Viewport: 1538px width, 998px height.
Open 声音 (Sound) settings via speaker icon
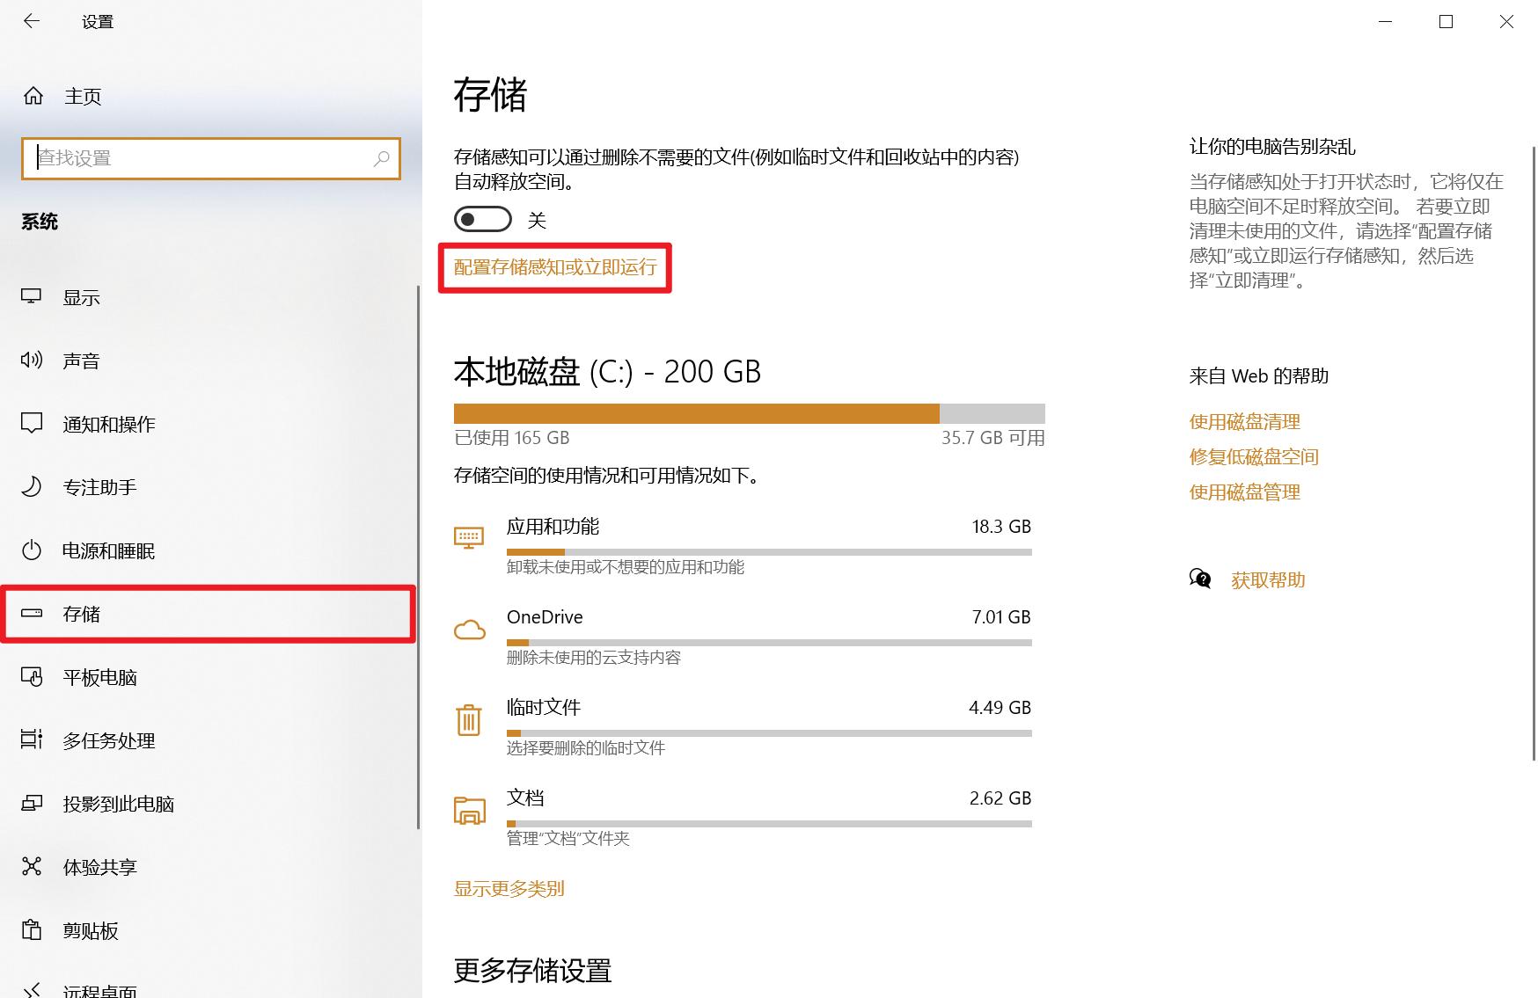click(32, 361)
